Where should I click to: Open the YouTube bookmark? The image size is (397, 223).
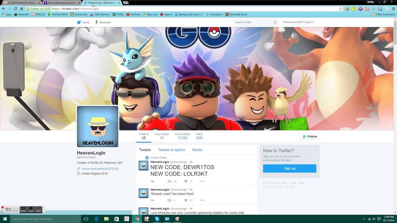coord(133,15)
